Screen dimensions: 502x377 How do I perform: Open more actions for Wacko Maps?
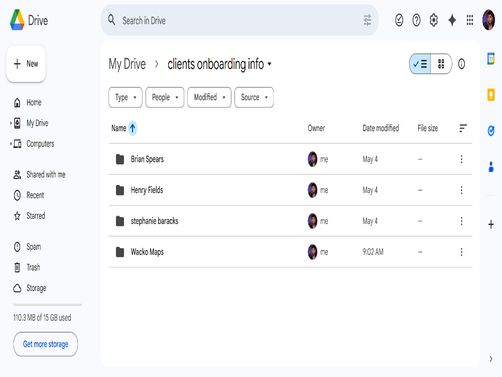(x=461, y=252)
